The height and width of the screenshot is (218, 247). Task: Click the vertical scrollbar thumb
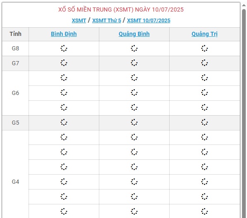[244, 113]
